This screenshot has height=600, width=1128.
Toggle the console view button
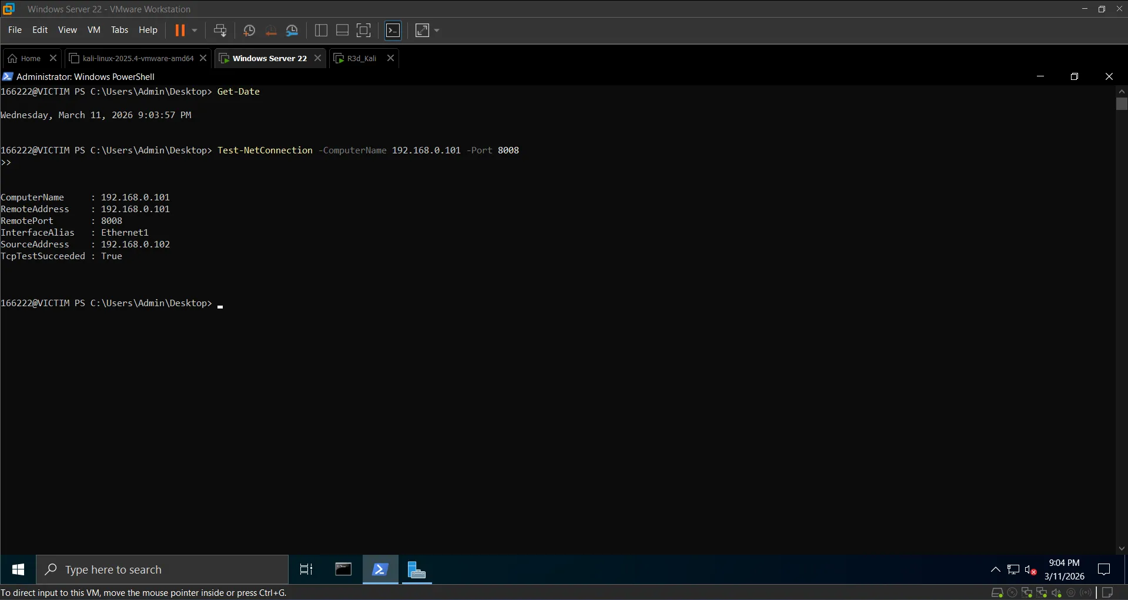393,30
